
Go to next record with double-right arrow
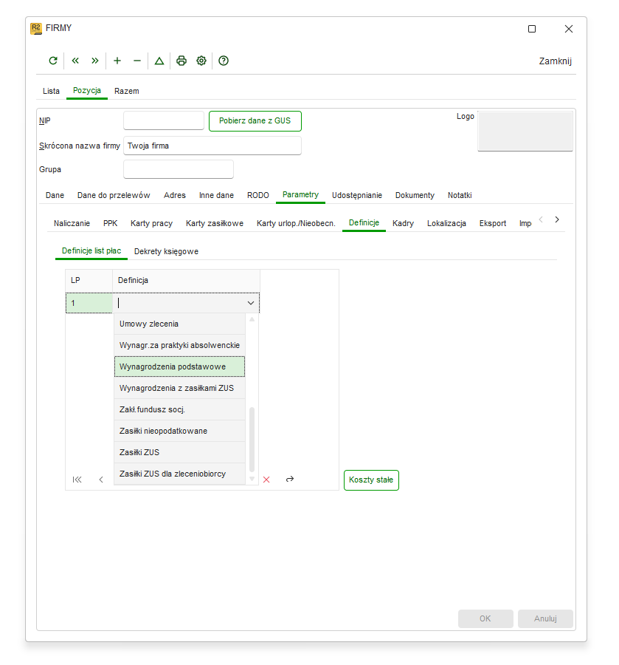[x=95, y=61]
